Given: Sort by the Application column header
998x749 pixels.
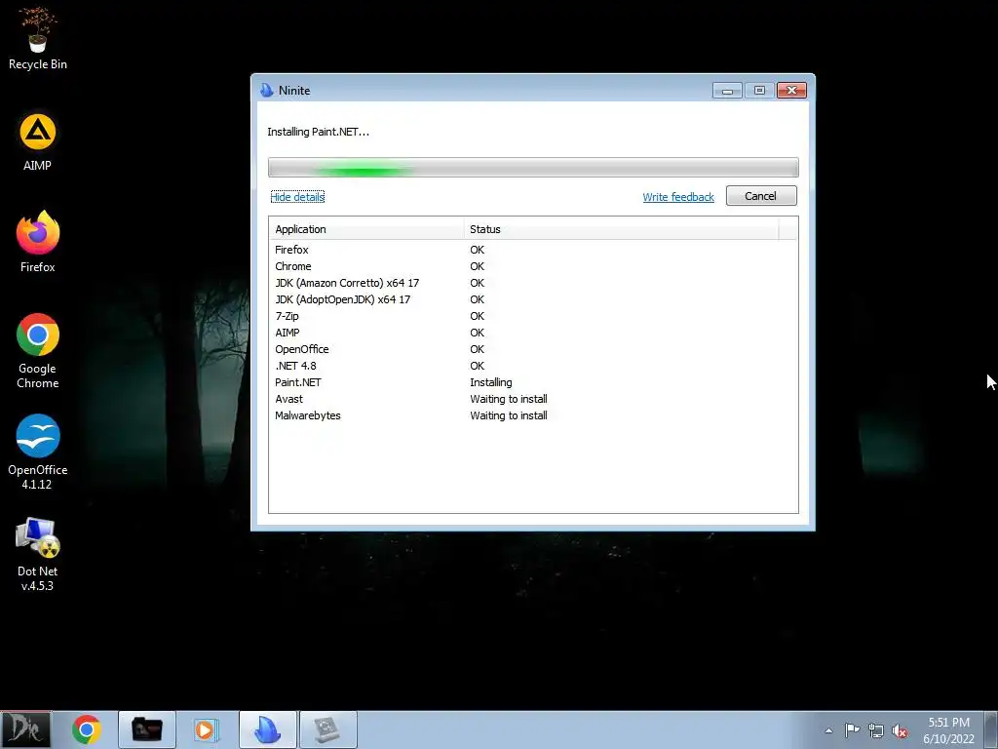Looking at the screenshot, I should coord(366,228).
